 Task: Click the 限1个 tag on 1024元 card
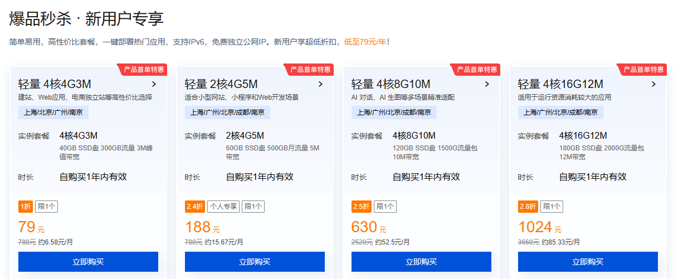(x=552, y=207)
